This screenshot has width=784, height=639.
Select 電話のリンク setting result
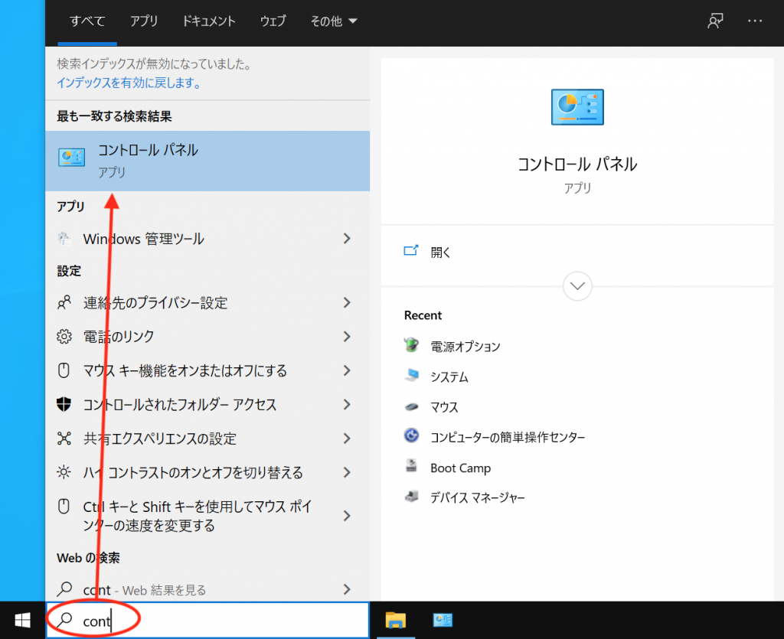coord(207,337)
